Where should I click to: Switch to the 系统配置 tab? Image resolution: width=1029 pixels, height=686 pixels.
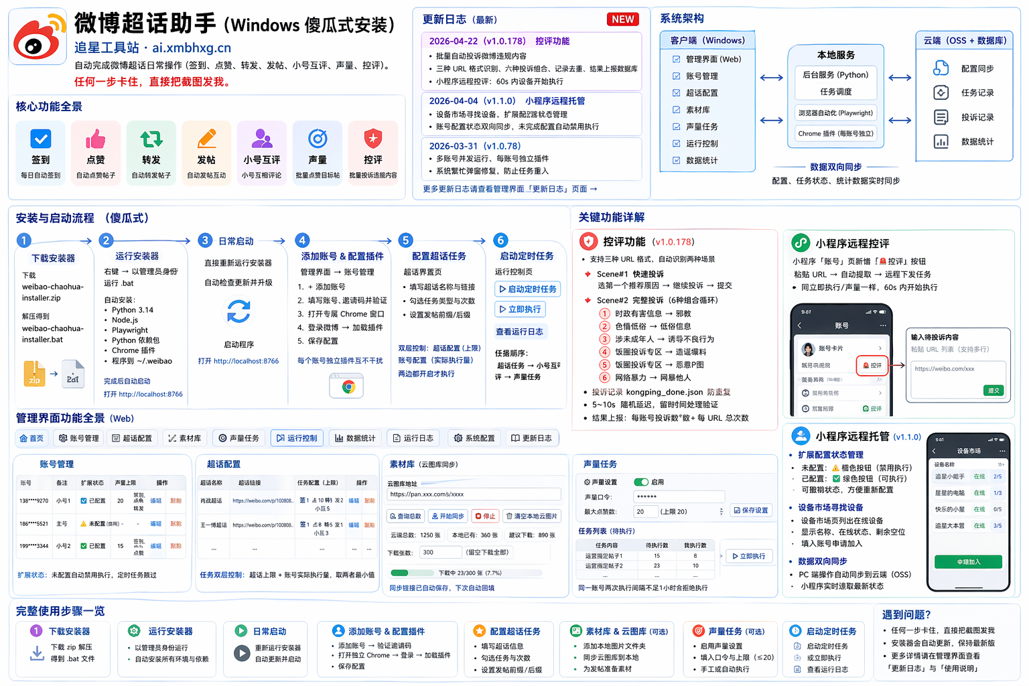[x=474, y=438]
